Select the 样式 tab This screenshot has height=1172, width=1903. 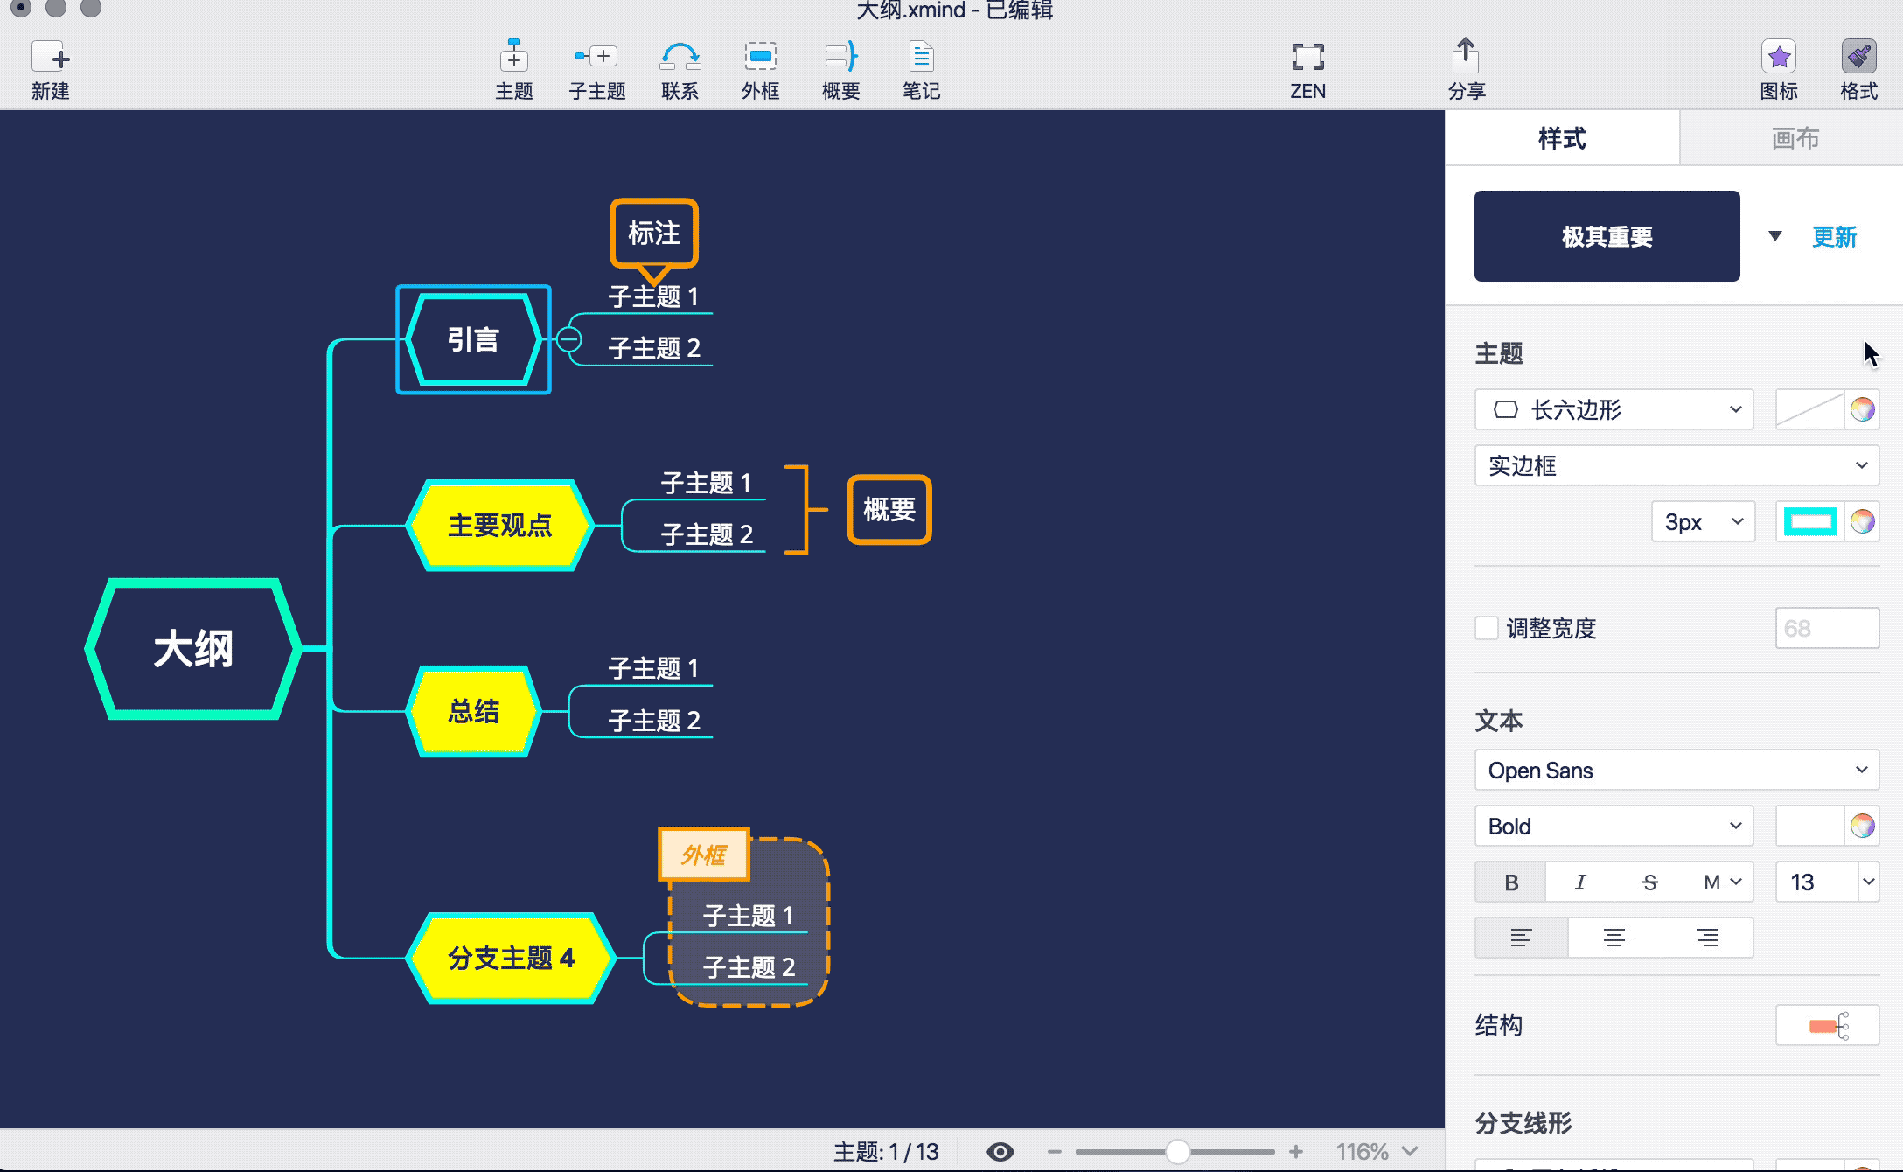point(1562,138)
